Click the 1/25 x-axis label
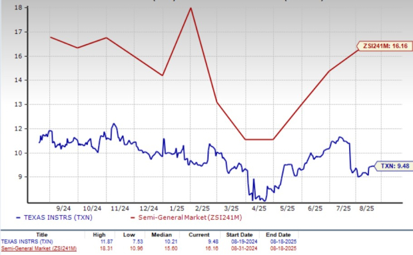The image size is (413, 255). (177, 208)
